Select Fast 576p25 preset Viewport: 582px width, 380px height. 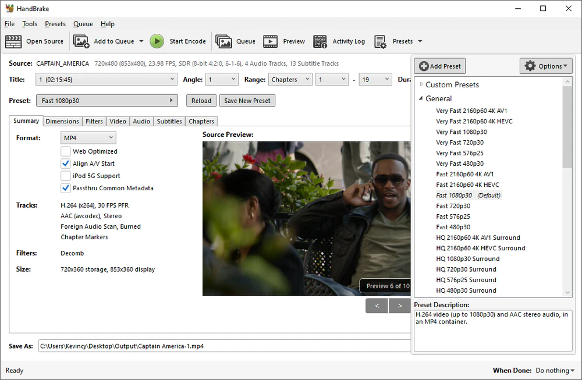point(453,216)
